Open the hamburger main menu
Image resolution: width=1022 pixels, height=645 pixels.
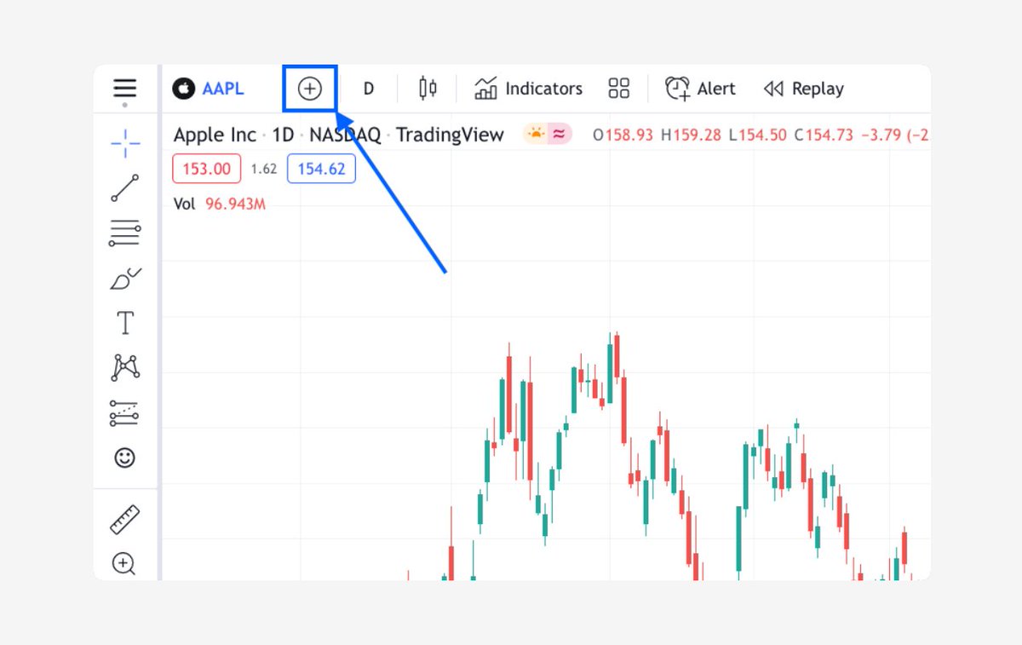tap(125, 88)
